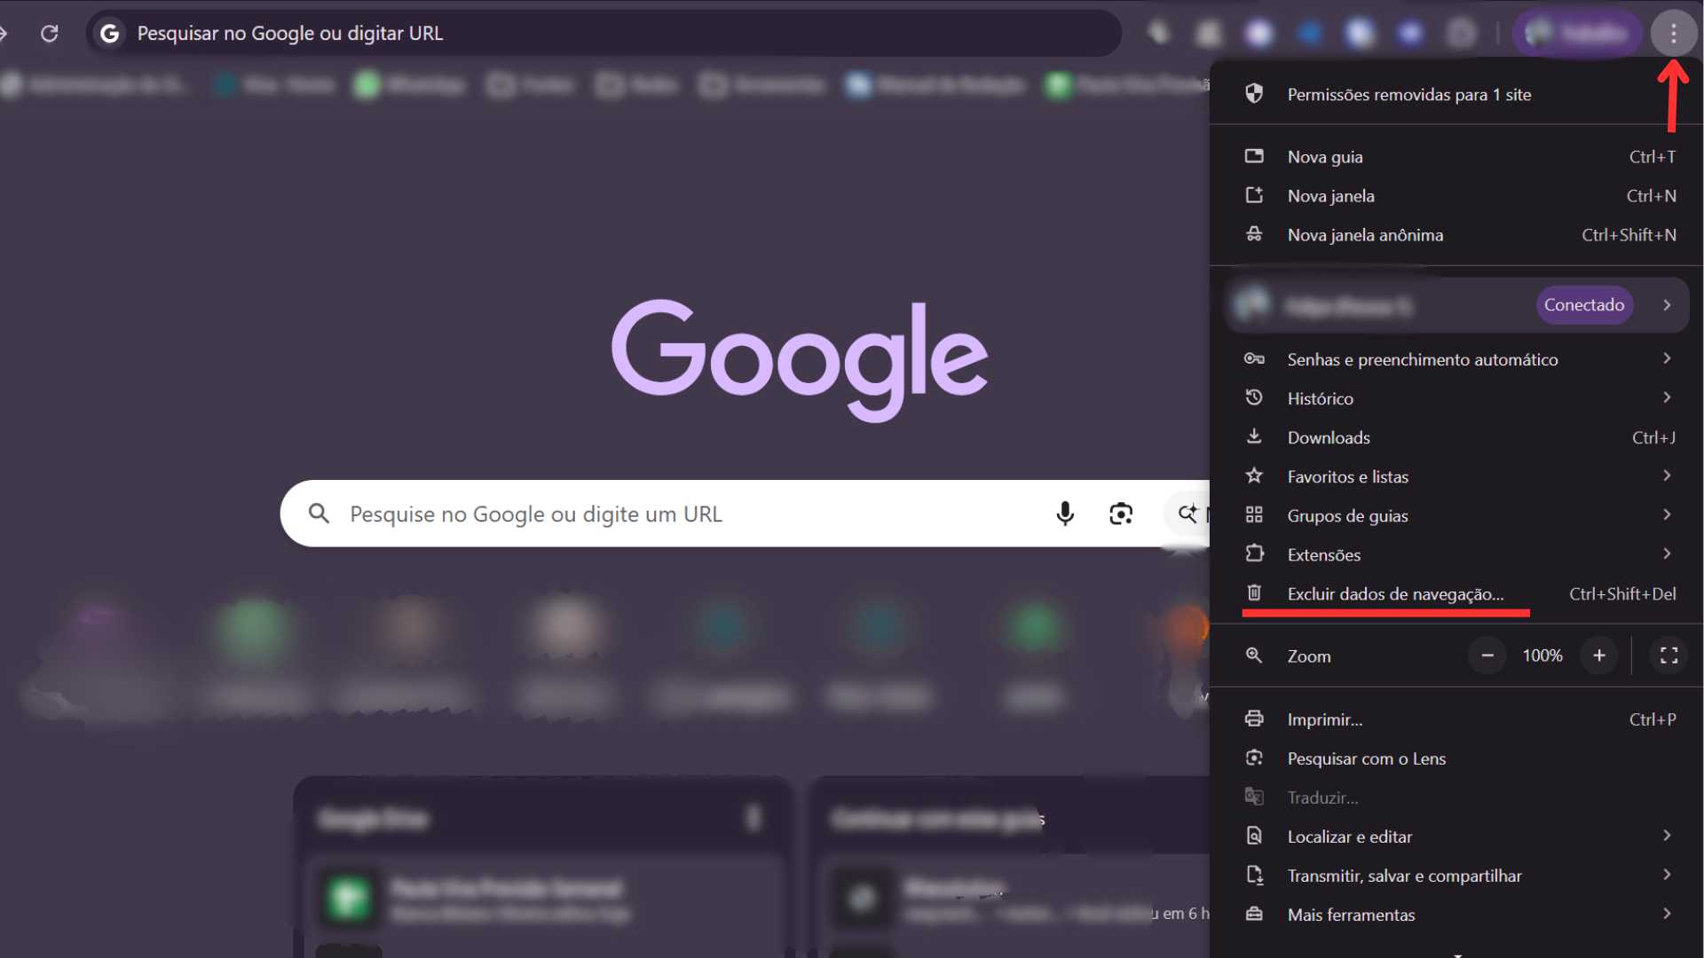1704x958 pixels.
Task: Reload the page with the refresh icon
Action: point(50,34)
